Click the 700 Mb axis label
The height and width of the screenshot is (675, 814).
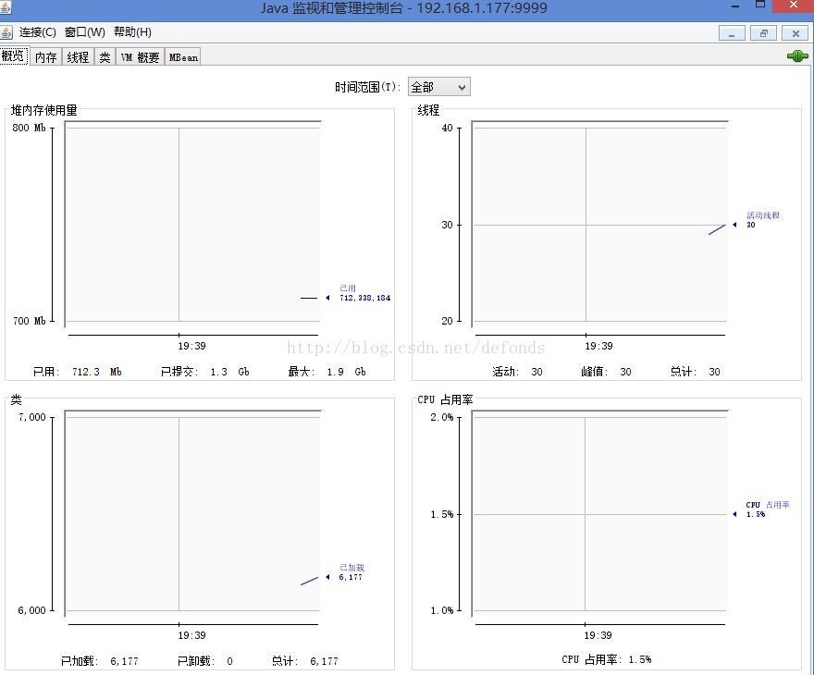[29, 321]
